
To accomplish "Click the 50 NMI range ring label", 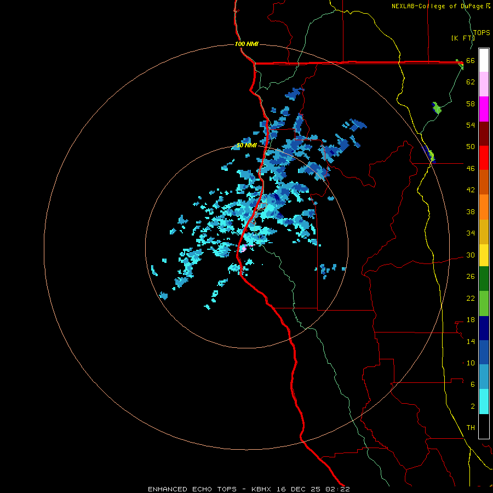I will pyautogui.click(x=246, y=145).
